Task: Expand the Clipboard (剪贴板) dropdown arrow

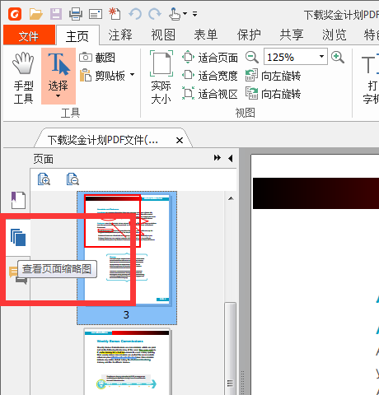Action: tap(133, 75)
